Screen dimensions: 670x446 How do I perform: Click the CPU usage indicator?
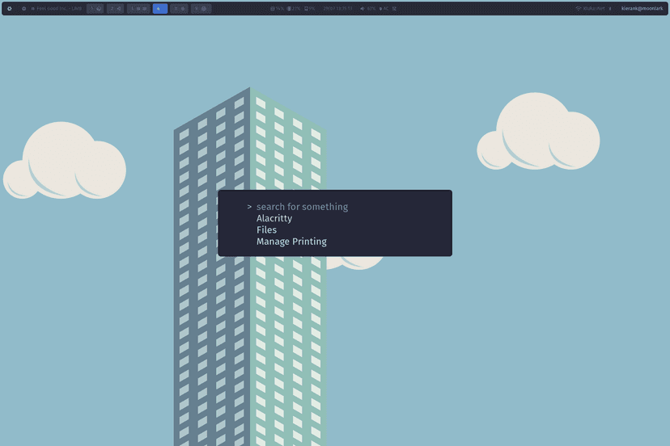(276, 8)
